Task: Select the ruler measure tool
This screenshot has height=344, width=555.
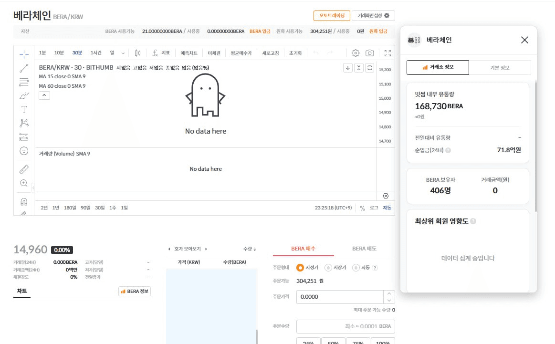Action: point(24,169)
